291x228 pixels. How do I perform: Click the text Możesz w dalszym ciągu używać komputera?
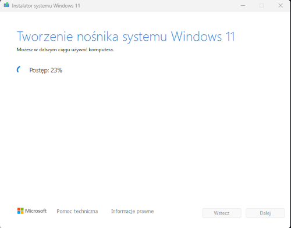point(65,50)
